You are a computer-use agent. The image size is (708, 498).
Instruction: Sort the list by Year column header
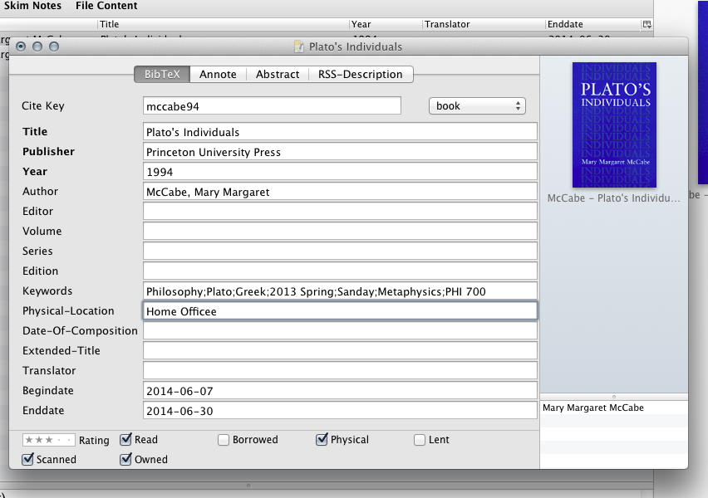(x=385, y=25)
